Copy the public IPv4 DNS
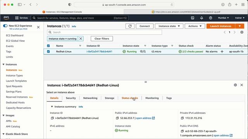The height and width of the screenshot is (139, 248). click(x=182, y=131)
